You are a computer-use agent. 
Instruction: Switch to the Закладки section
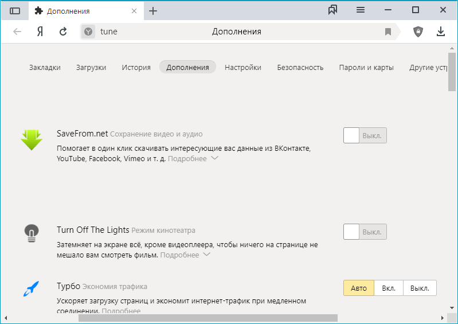45,67
